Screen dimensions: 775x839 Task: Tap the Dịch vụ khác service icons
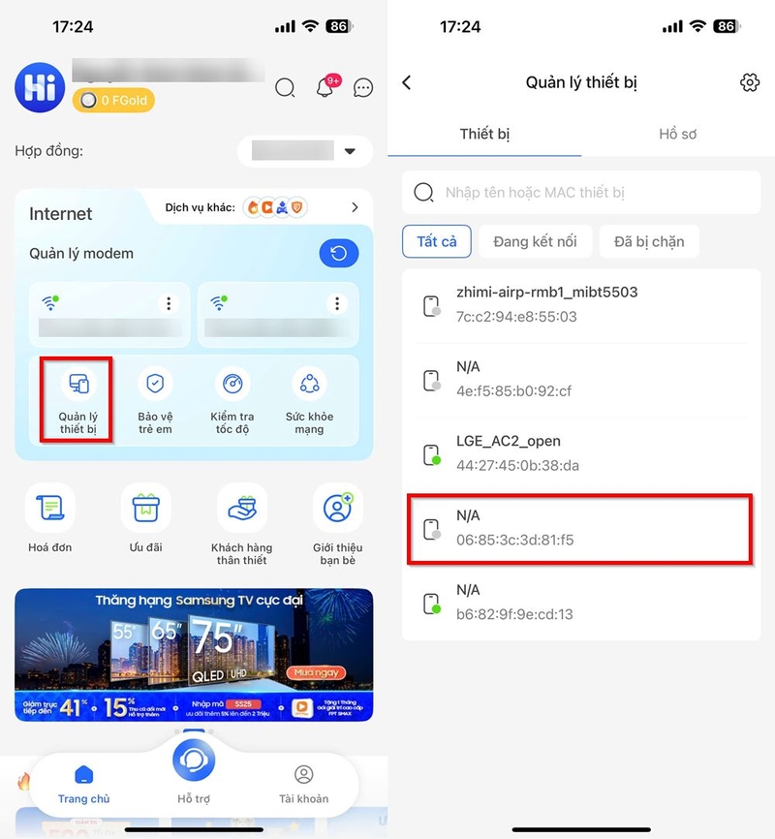pos(275,207)
